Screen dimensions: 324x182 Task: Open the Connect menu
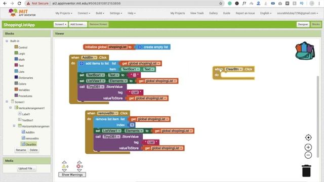(84, 13)
